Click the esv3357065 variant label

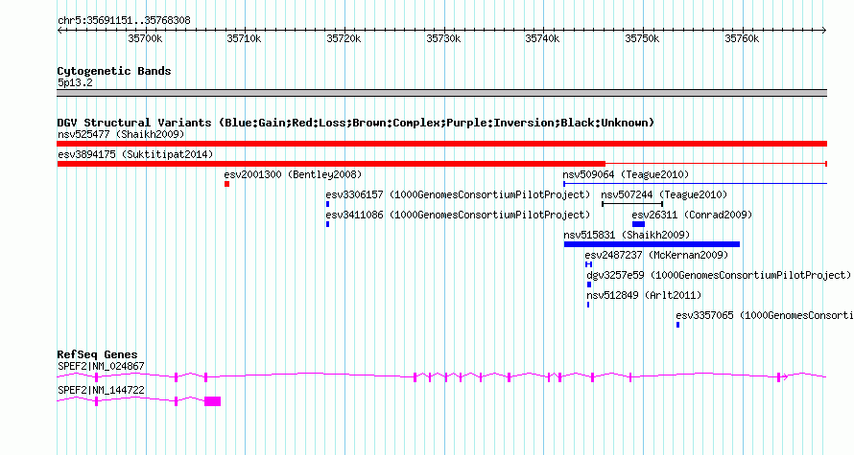click(x=765, y=315)
